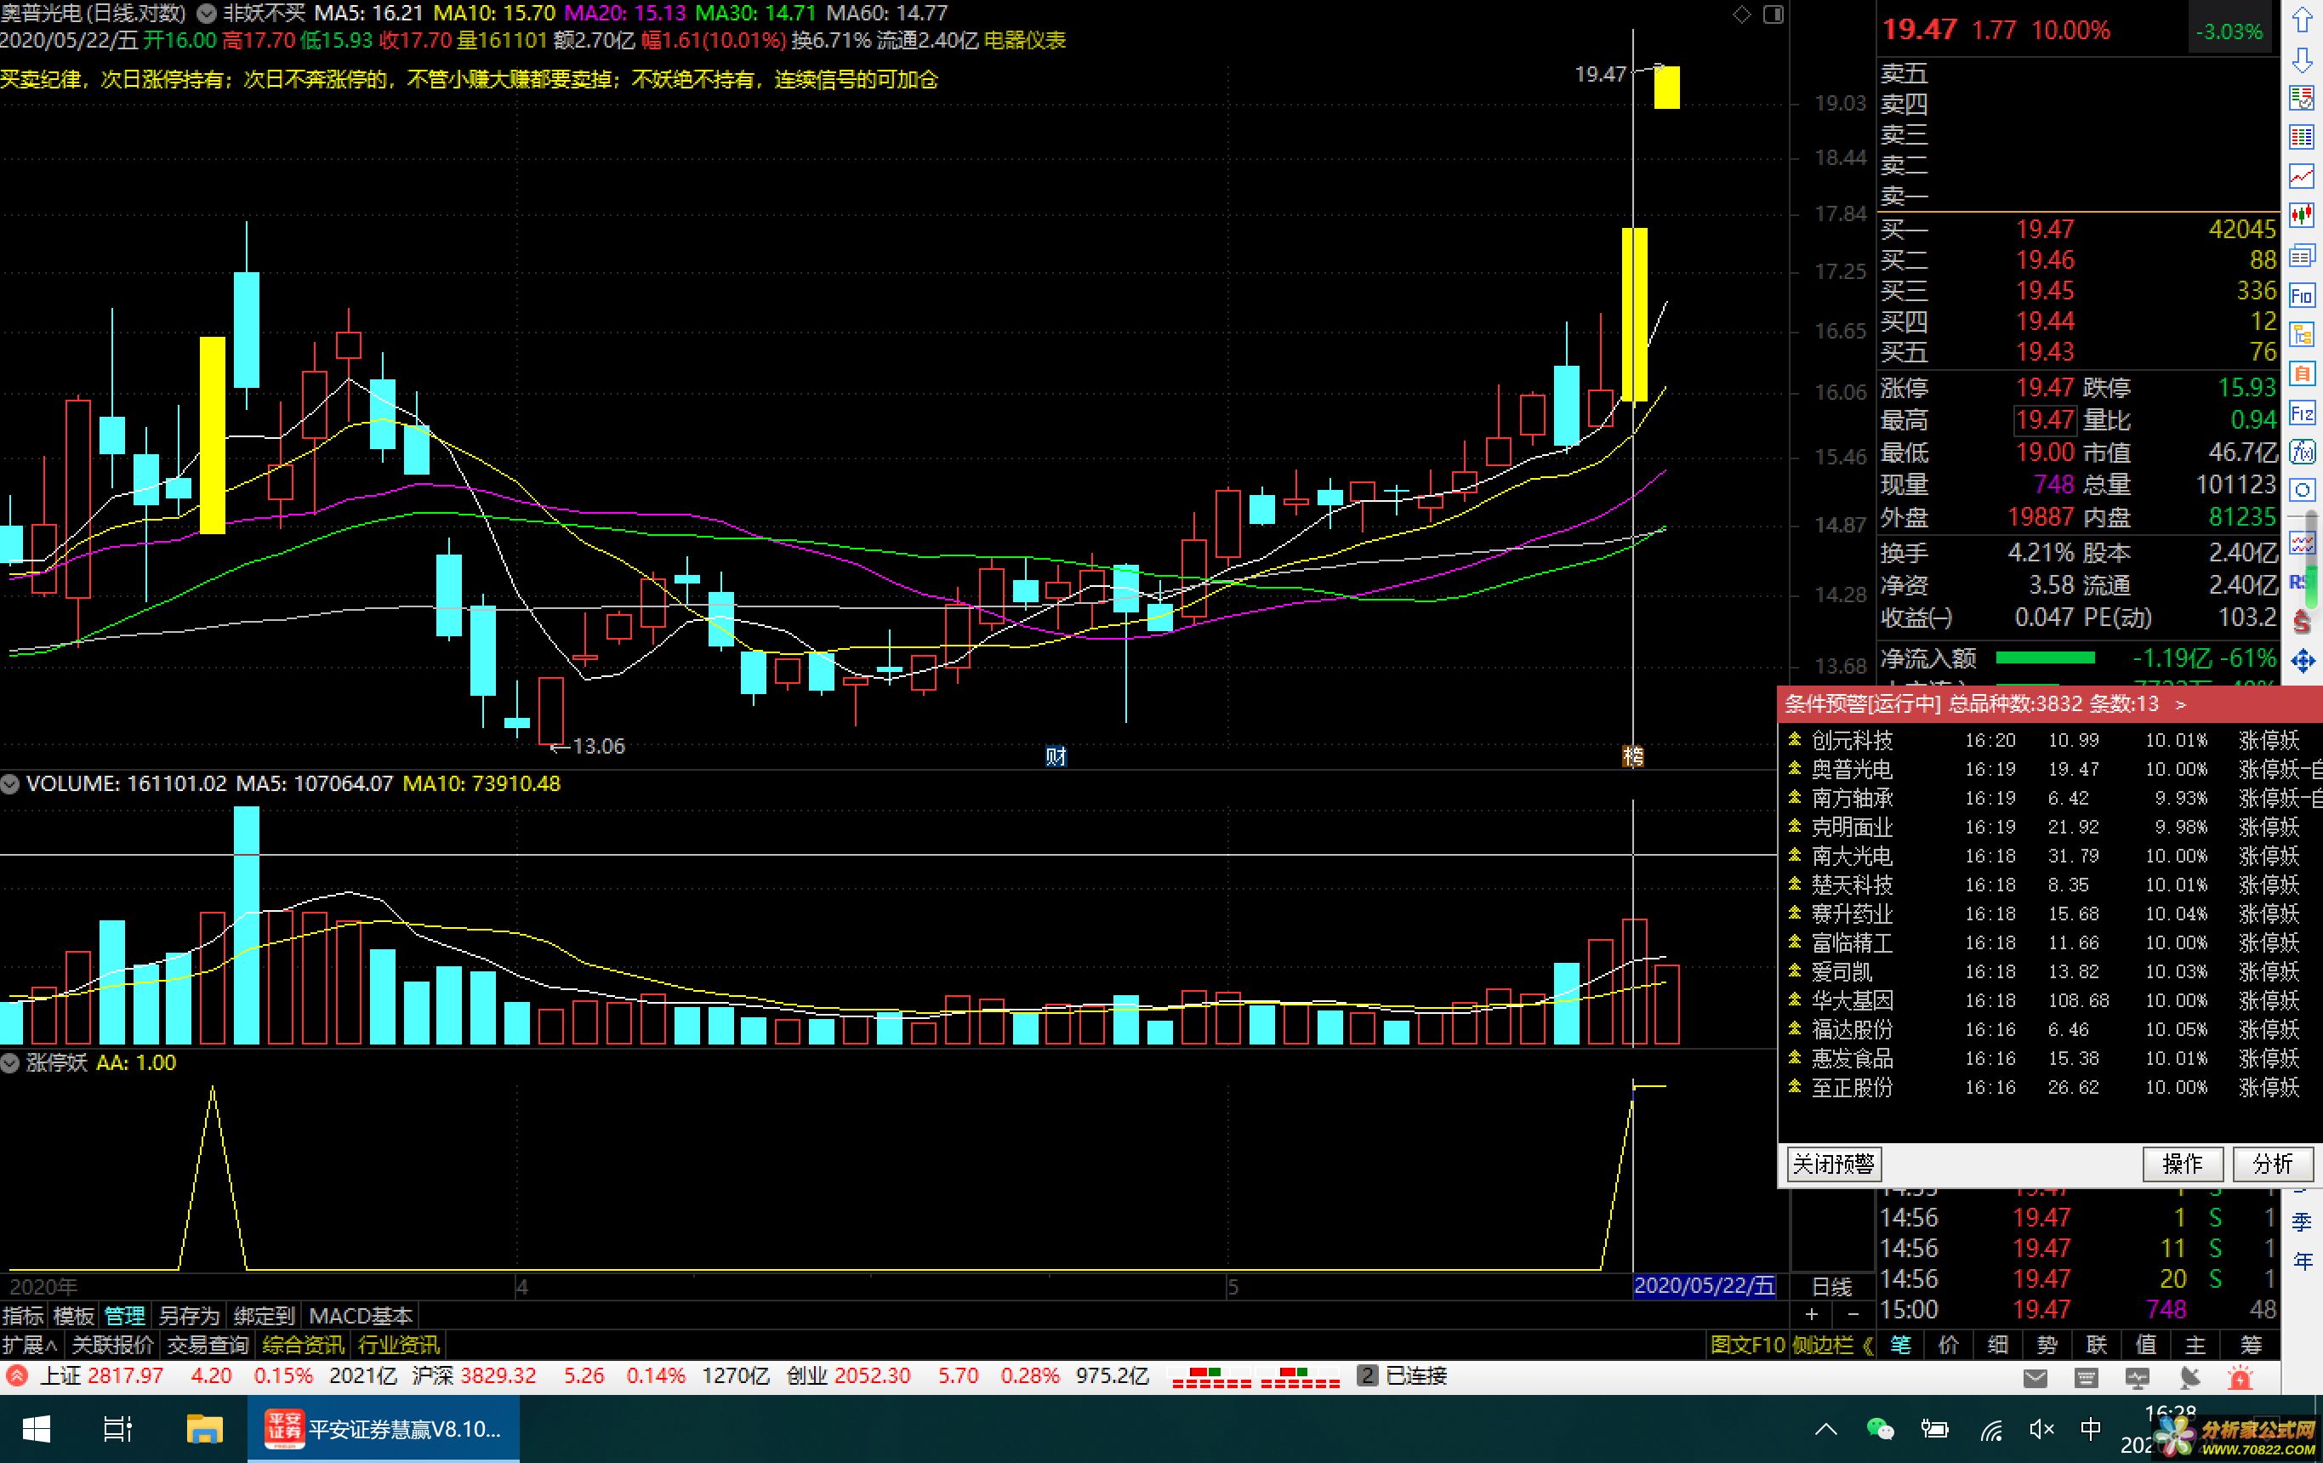Open the tree structure icon in sidebar
2323x1463 pixels.
2302,334
